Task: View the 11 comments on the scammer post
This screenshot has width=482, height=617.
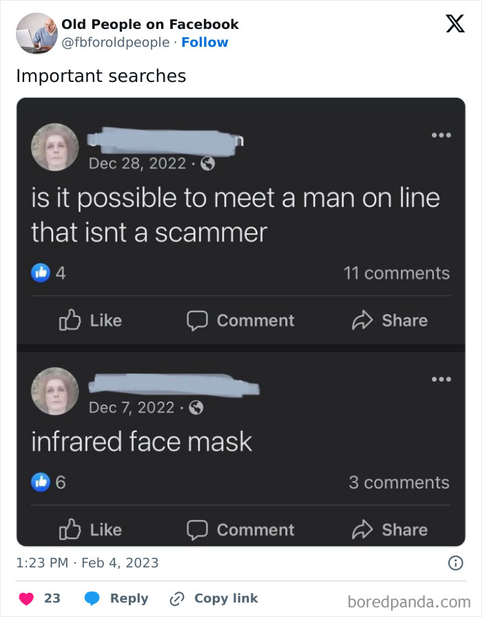Action: (397, 272)
